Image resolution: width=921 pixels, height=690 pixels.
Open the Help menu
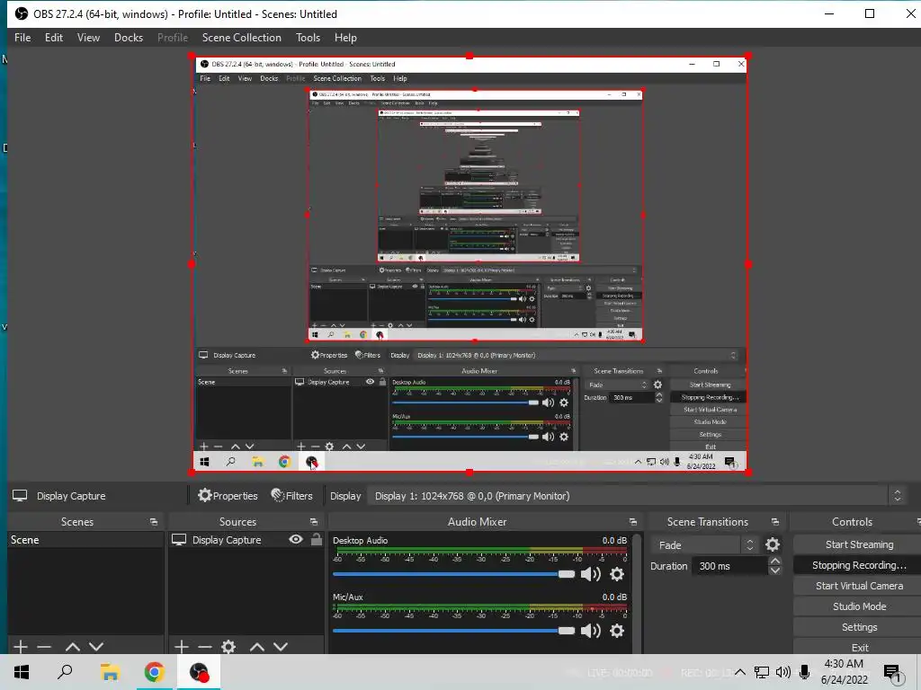click(345, 38)
